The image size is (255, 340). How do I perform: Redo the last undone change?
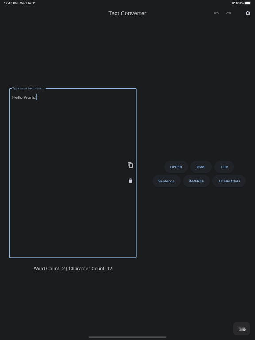click(228, 13)
